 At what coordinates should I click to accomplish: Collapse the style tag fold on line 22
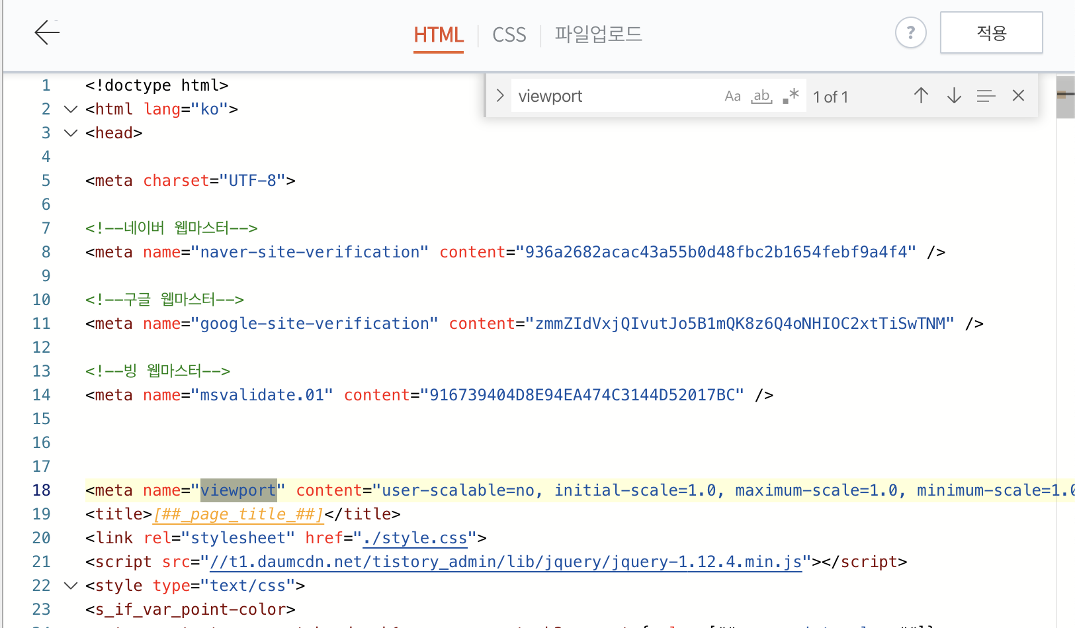tap(70, 585)
